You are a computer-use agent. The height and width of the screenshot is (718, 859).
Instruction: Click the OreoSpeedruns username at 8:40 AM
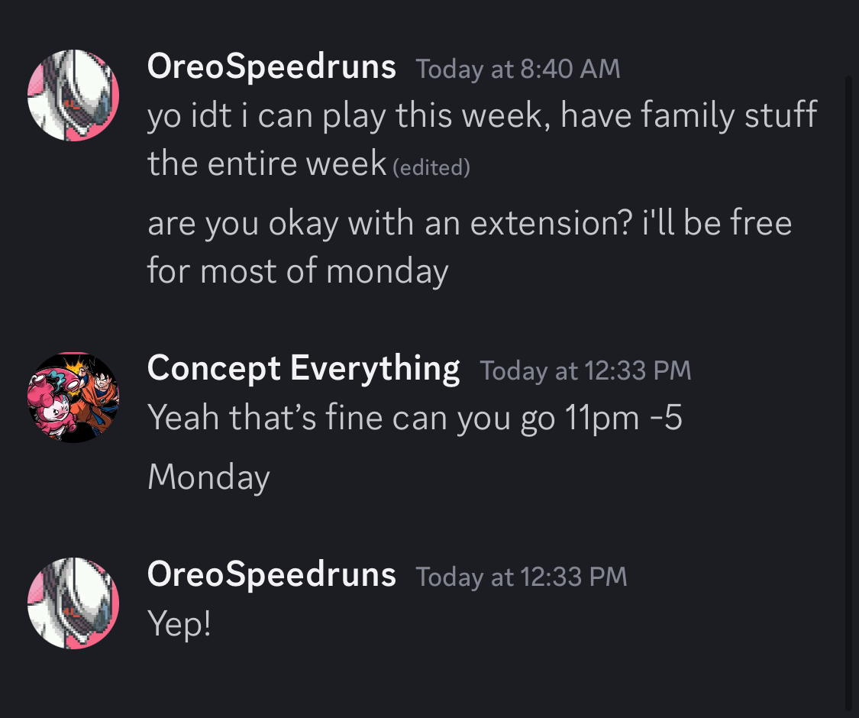pyautogui.click(x=271, y=67)
